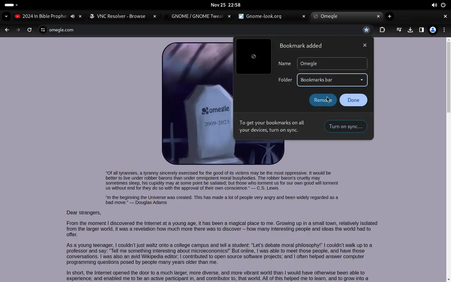
Task: Open the media controls icon in toolbar
Action: pos(399,30)
